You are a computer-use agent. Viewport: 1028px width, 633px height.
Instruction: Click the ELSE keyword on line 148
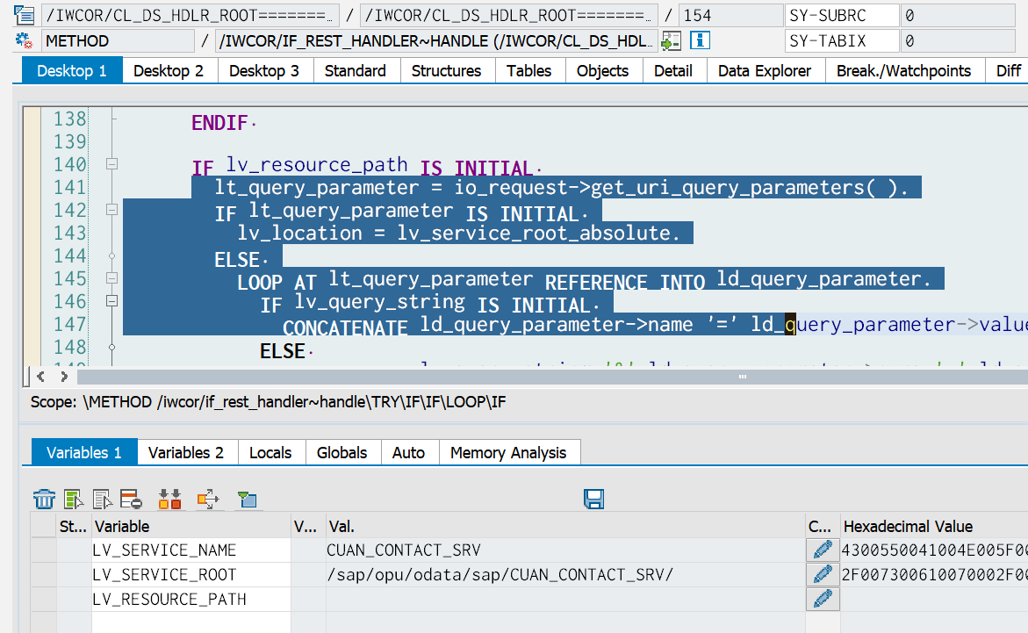pyautogui.click(x=283, y=351)
